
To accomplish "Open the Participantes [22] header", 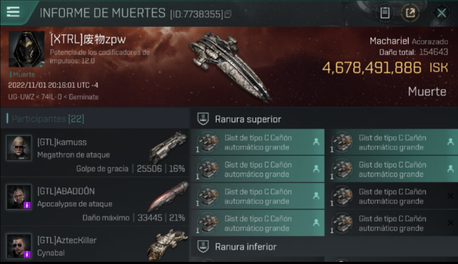I will pyautogui.click(x=48, y=119).
